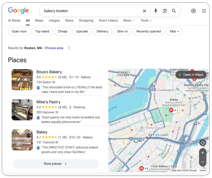Switch to the Images tab
The height and width of the screenshot is (178, 212).
pyautogui.click(x=54, y=20)
